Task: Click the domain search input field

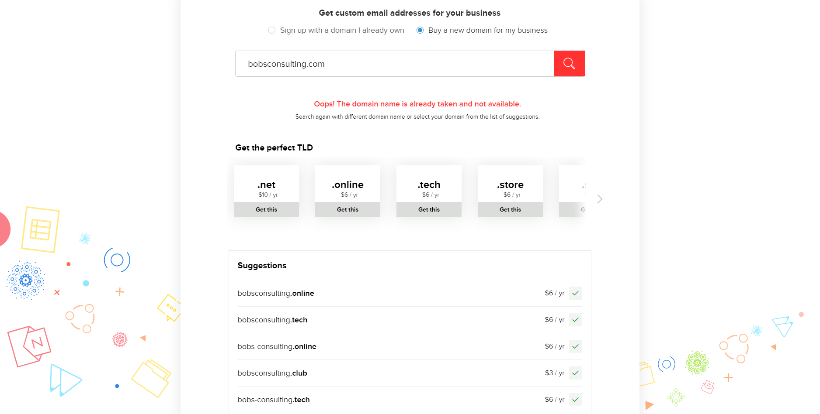Action: pos(395,64)
